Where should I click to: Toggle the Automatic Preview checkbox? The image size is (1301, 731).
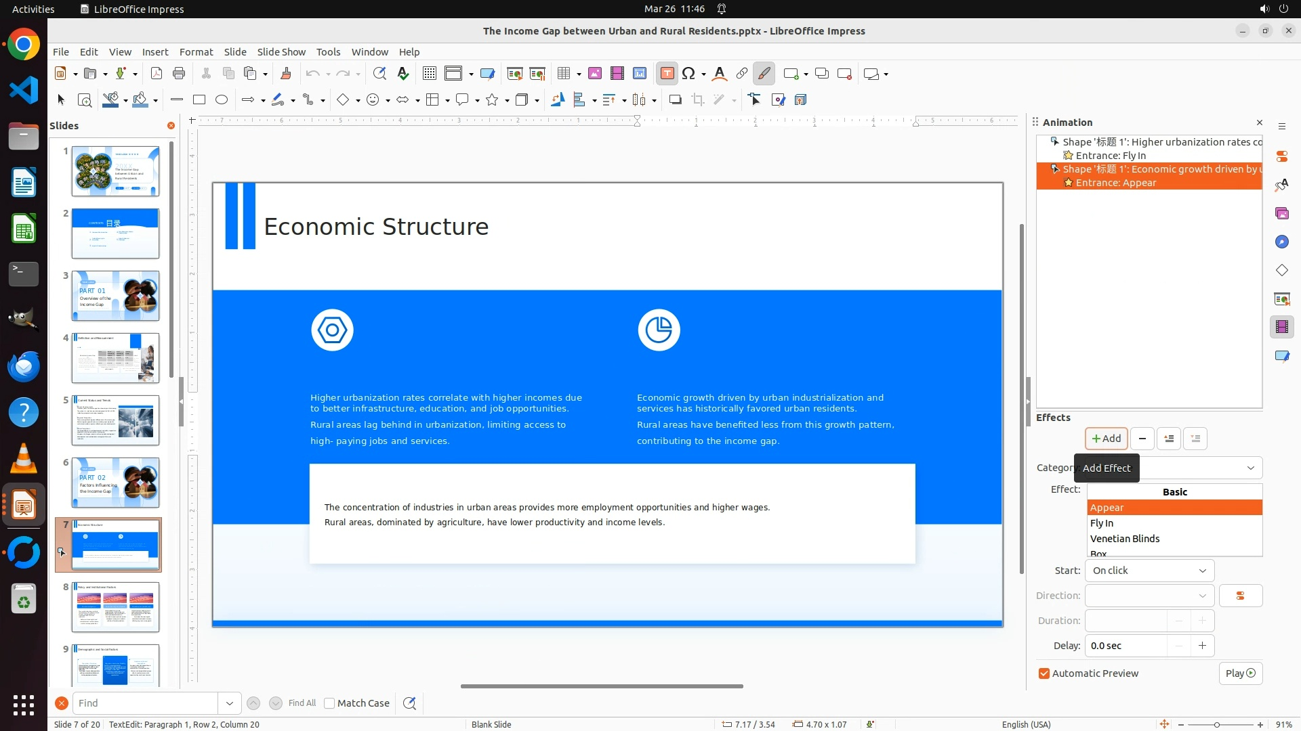coord(1044,673)
